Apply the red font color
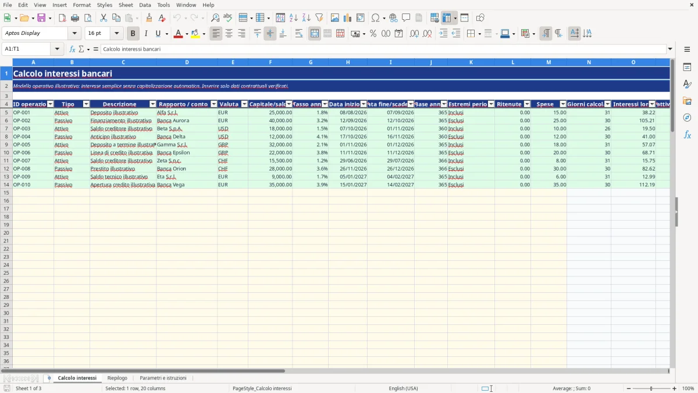 click(178, 34)
